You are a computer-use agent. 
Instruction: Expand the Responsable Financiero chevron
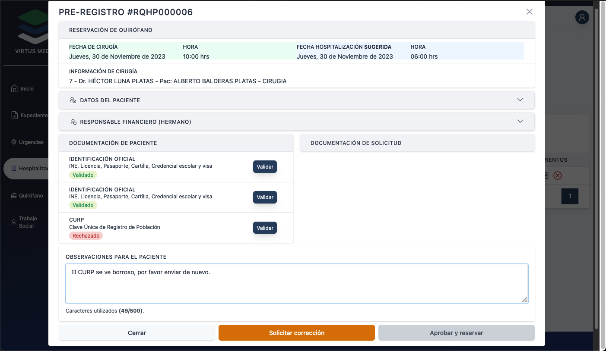(520, 122)
